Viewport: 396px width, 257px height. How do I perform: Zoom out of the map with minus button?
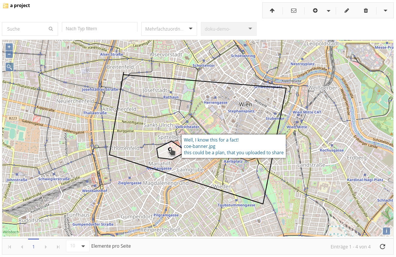coord(9,55)
